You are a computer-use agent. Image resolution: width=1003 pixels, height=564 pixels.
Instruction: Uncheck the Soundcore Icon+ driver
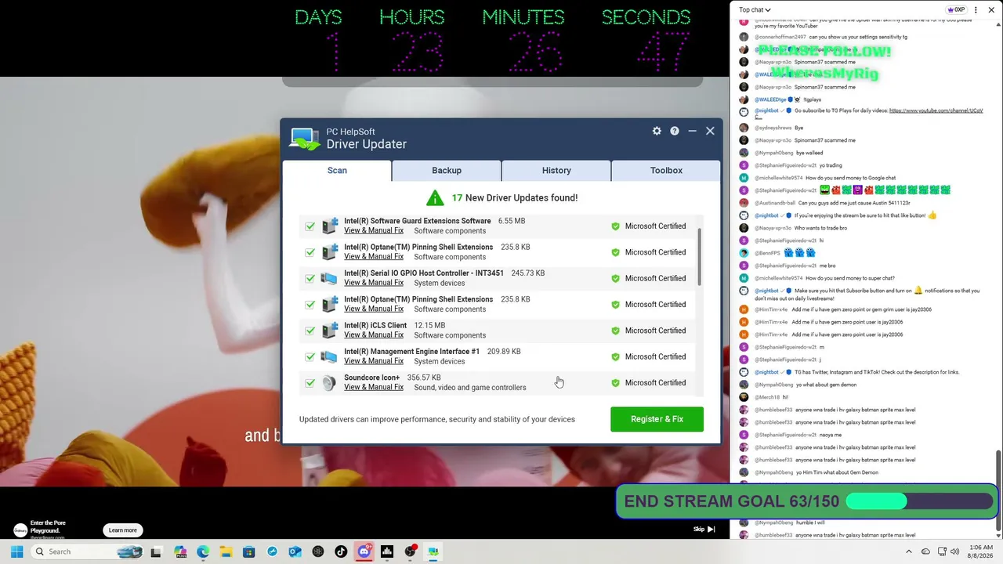310,383
